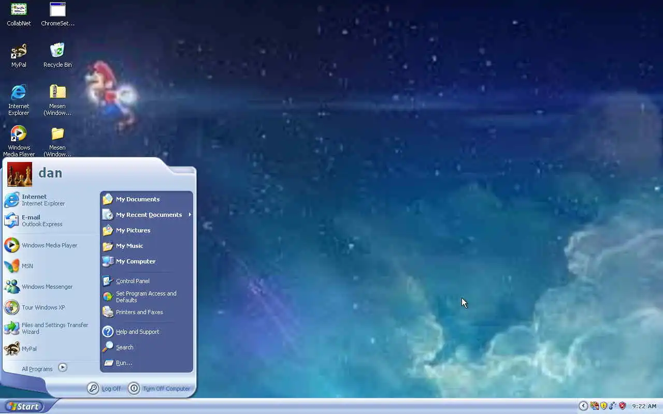Launch MyPal from the Start menu list
Viewport: 663px width, 414px height.
51,349
